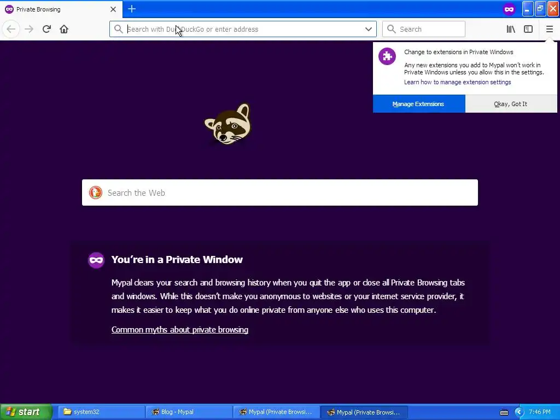Show sidebars using the sidebar icon
The width and height of the screenshot is (560, 420).
point(528,29)
